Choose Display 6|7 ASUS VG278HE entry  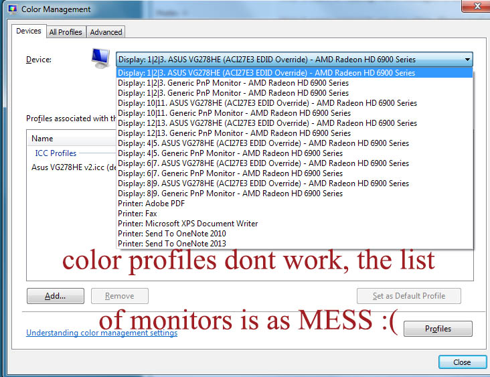coord(294,163)
